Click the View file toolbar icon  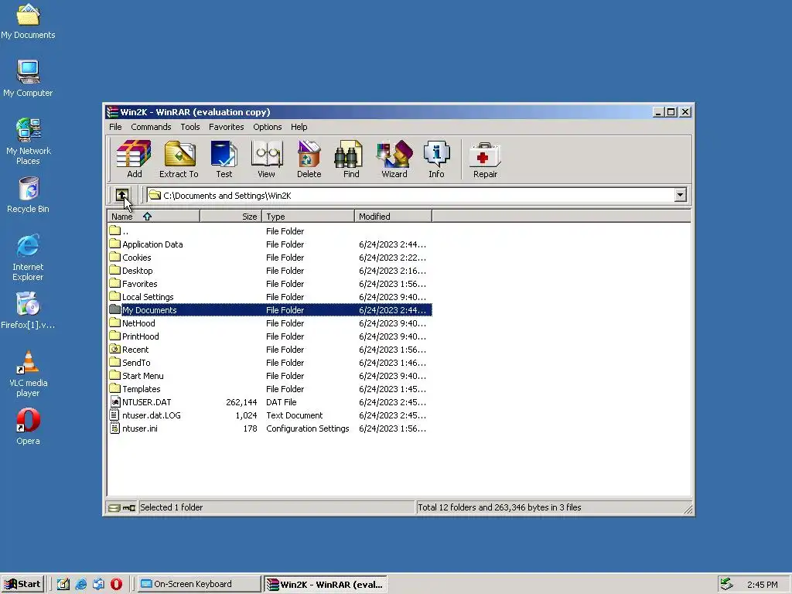pos(266,159)
